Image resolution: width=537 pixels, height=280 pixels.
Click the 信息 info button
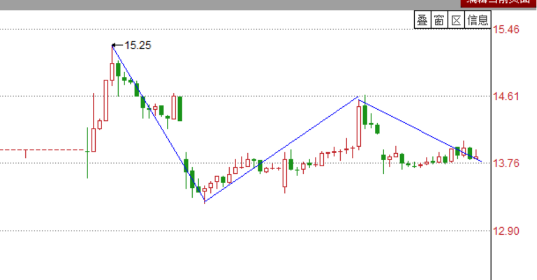478,20
